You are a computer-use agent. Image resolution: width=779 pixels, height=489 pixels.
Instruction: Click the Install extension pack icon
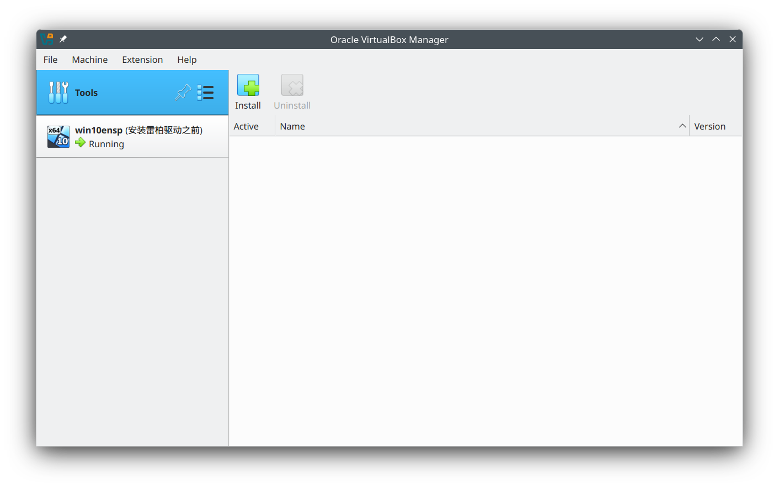(x=248, y=85)
